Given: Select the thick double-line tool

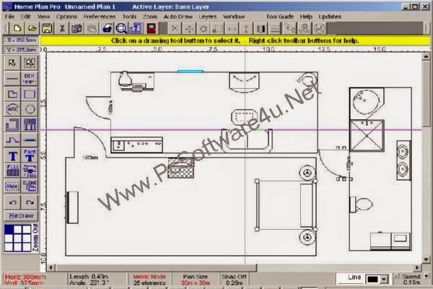Looking at the screenshot, I should coord(30,140).
